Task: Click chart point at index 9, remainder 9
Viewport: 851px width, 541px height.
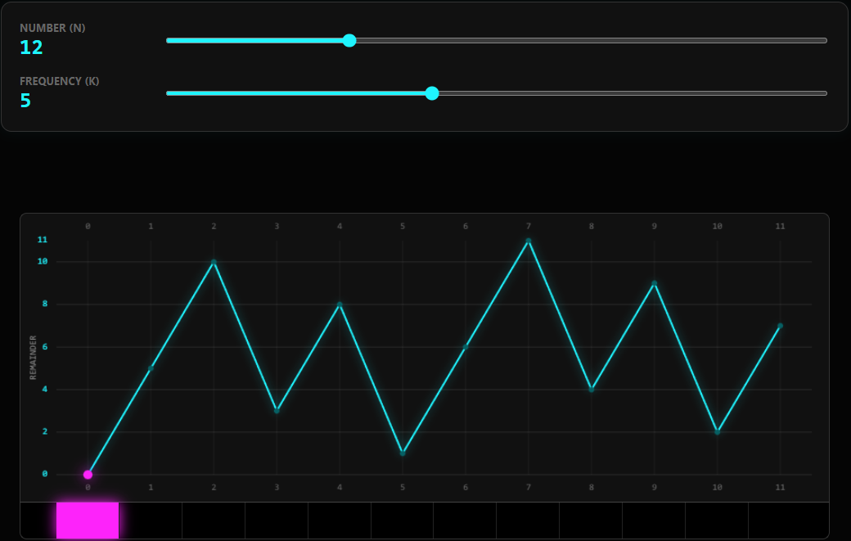Action: (655, 283)
